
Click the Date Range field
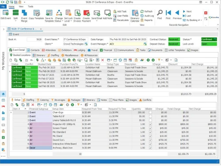pos(128,39)
